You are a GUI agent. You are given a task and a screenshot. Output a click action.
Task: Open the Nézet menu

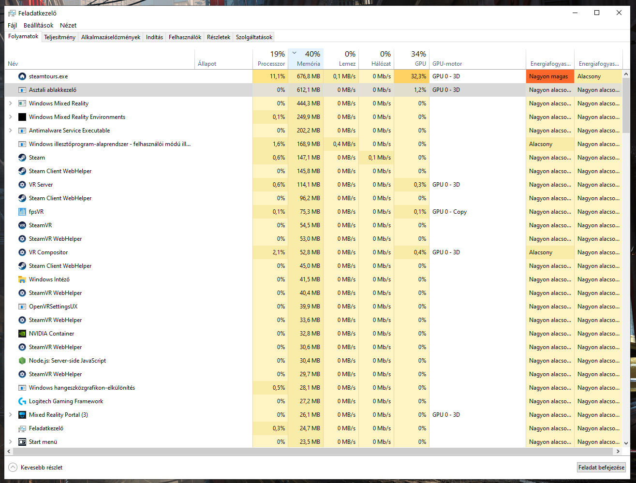click(x=68, y=25)
